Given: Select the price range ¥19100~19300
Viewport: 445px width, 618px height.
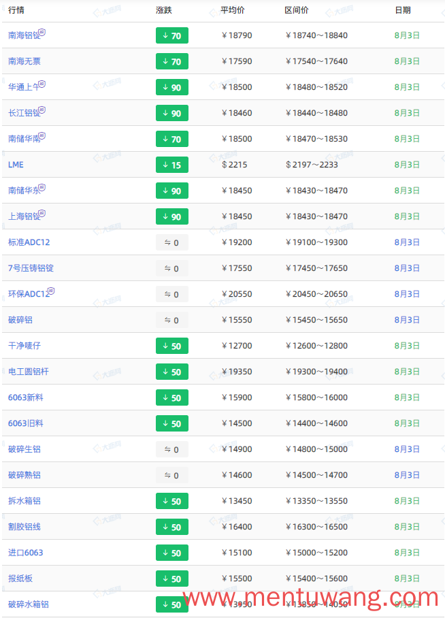Looking at the screenshot, I should [x=316, y=242].
